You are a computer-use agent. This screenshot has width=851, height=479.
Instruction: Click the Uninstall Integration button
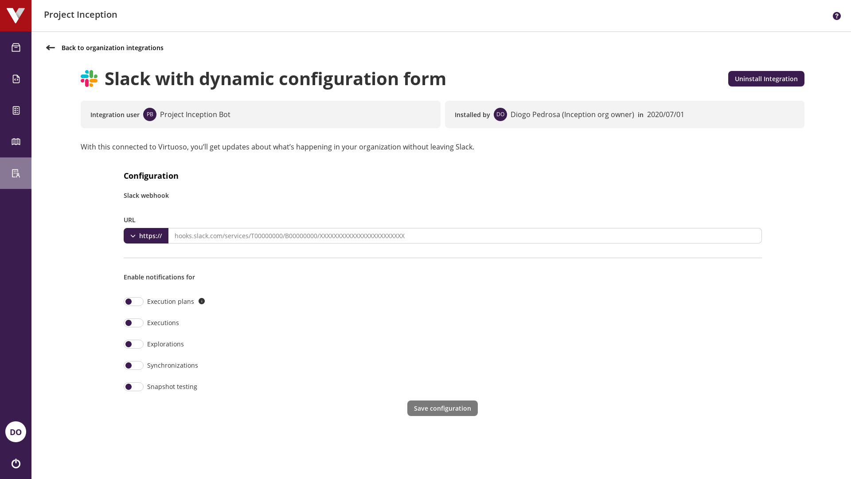pos(766,79)
